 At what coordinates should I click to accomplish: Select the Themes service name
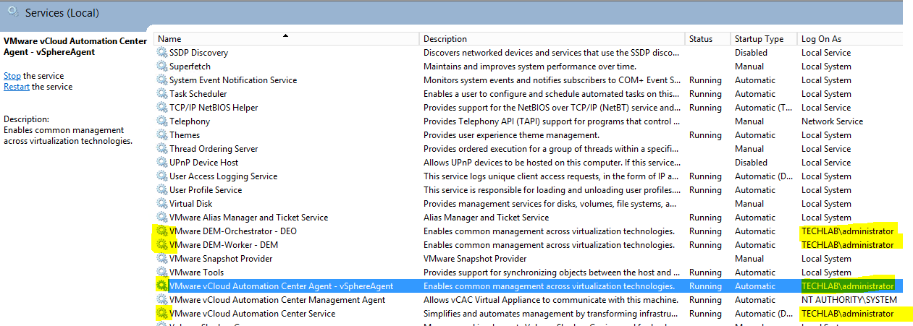click(185, 135)
